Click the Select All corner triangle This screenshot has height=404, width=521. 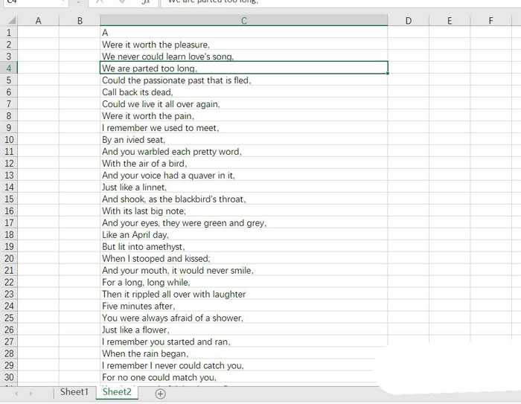tap(12, 21)
